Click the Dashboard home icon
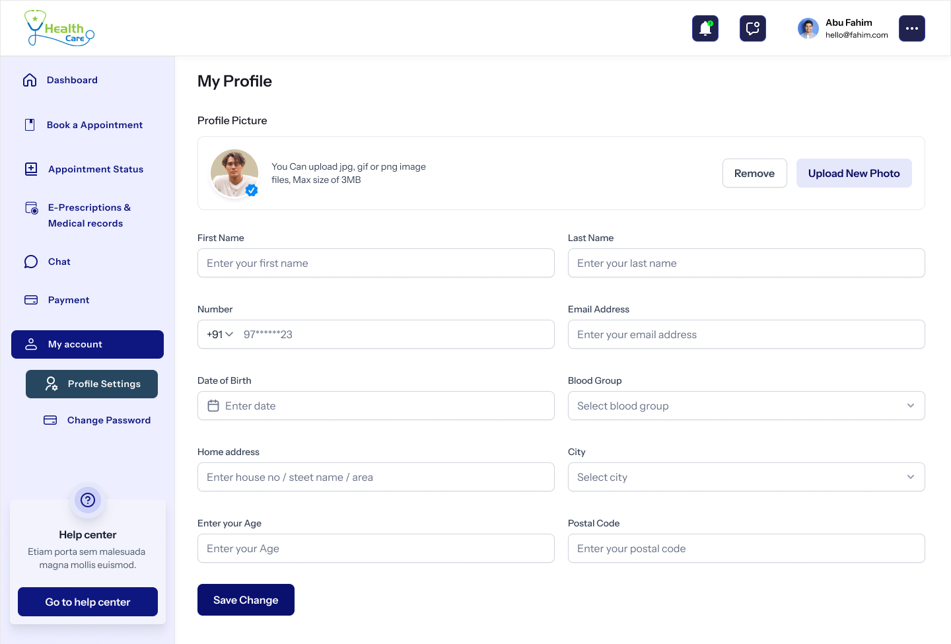The height and width of the screenshot is (644, 951). click(x=30, y=80)
